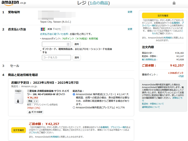Click the Taipei City, Taiwan address line
The image size is (188, 141).
(x=56, y=22)
